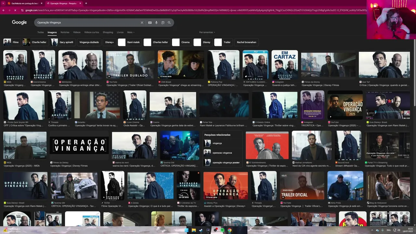Clear the search box with the X icon
The image size is (416, 234).
tap(142, 23)
